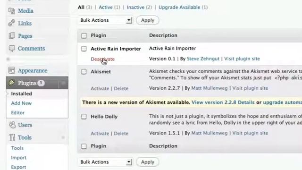Image resolution: width=302 pixels, height=170 pixels.
Task: Click the Plugins plug icon
Action: coord(11,83)
